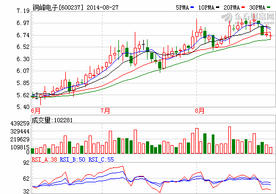Click the green 30PMA legend swatch
This screenshot has height=194, width=276.
[269, 7]
